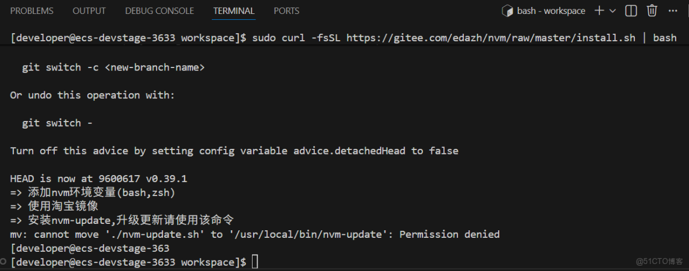Screen dimensions: 689x271
Task: Click the "git switch -c <new-branch-name>" line
Action: (113, 67)
